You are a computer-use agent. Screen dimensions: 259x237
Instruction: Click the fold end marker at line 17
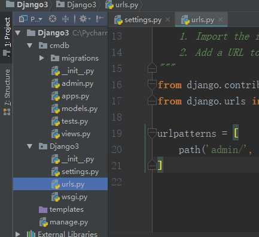[x=152, y=100]
